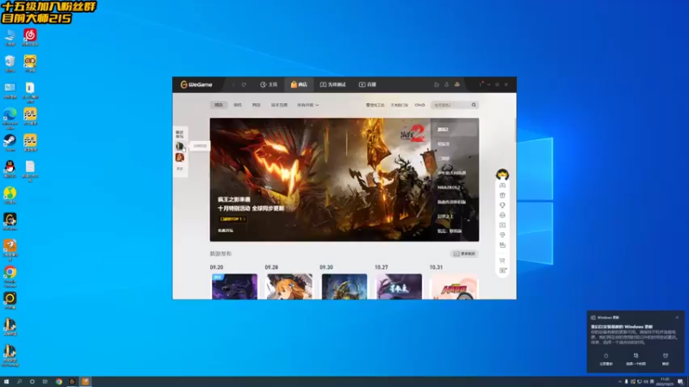Screen dimensions: 689x387
Task: Open the Windows Start menu
Action: click(6, 382)
